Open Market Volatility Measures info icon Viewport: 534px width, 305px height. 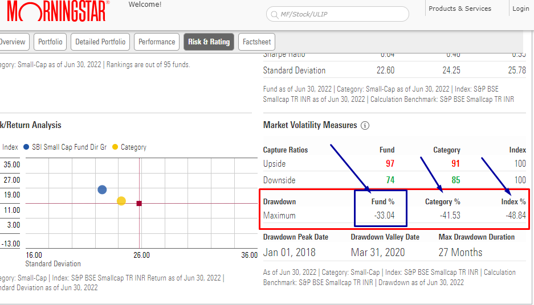coord(365,125)
